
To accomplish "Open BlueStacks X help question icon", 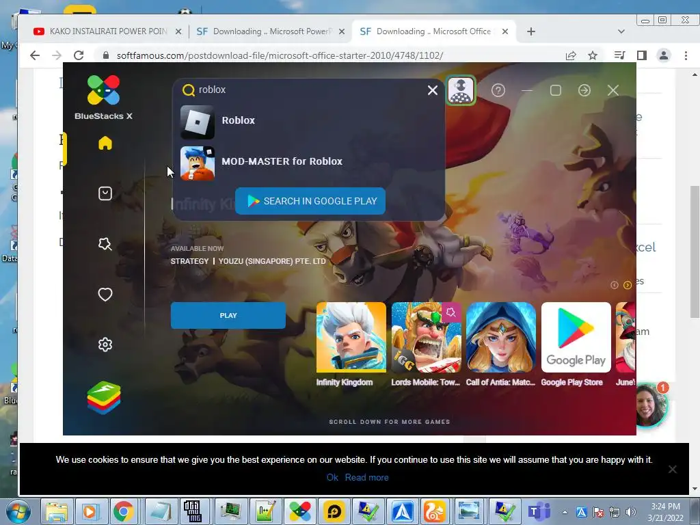I will [498, 90].
